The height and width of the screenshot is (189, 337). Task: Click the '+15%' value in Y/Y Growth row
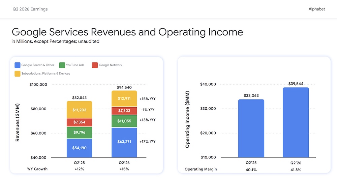tap(124, 169)
